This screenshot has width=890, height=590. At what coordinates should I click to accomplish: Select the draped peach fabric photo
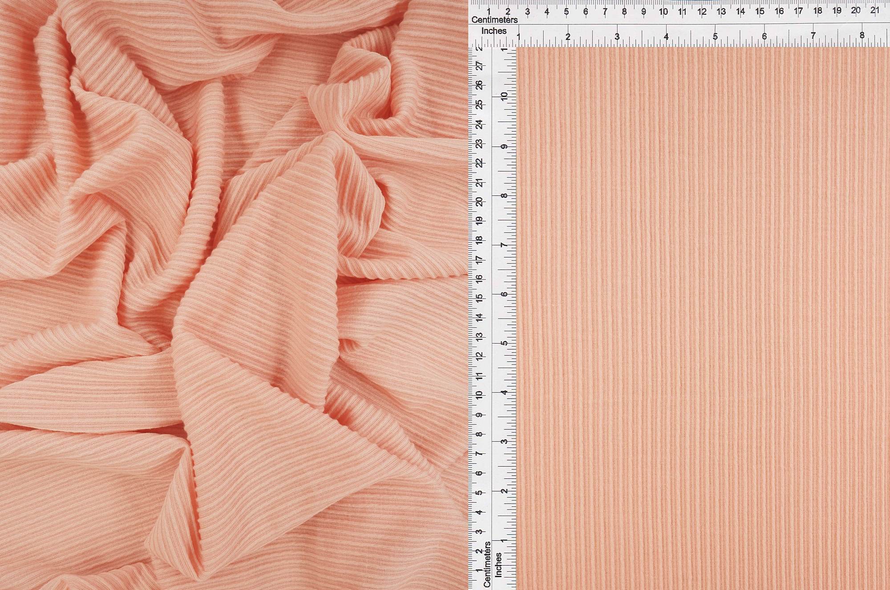tap(234, 295)
